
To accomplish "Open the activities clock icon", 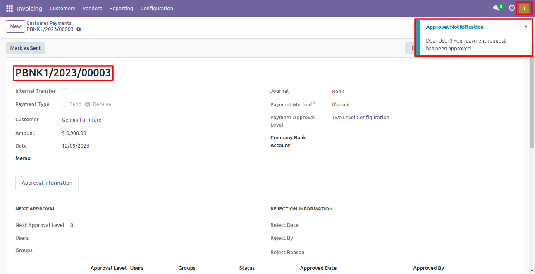I will coord(512,8).
